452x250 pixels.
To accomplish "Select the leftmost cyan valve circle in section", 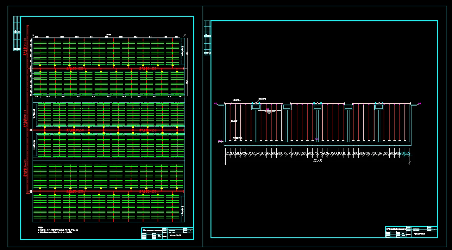I will point(252,103).
